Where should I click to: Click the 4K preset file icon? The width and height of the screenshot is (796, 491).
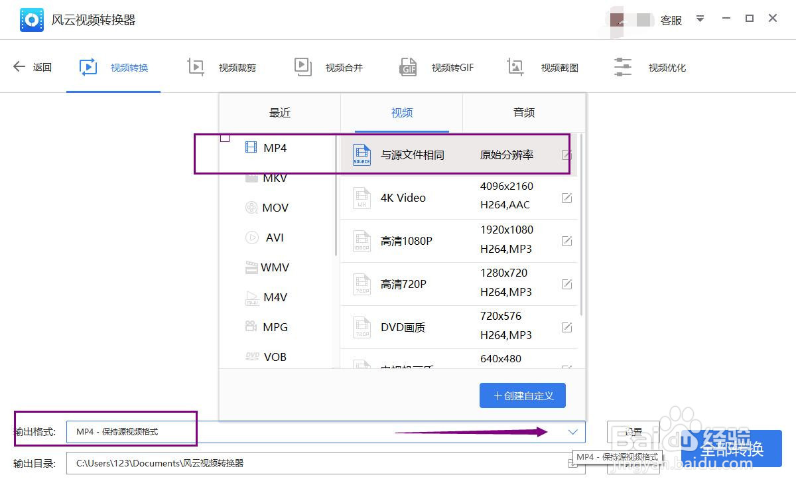(x=362, y=198)
